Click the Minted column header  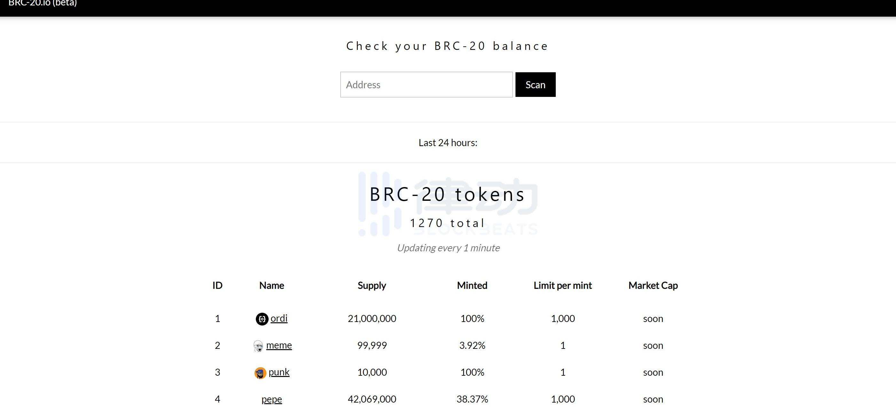coord(472,286)
